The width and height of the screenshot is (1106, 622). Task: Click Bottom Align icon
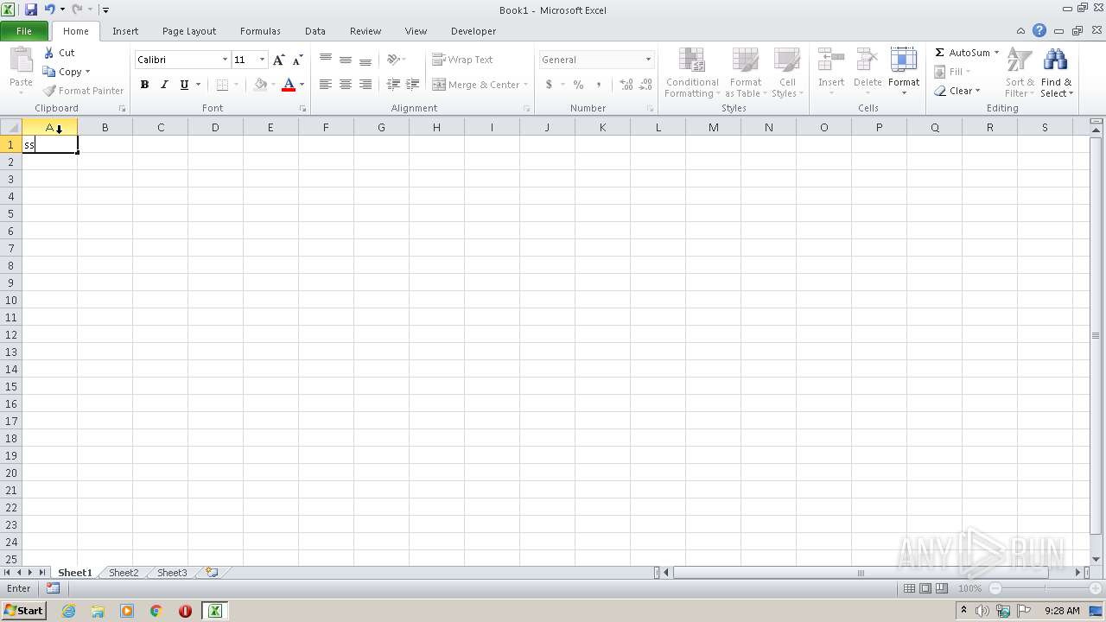pyautogui.click(x=365, y=60)
